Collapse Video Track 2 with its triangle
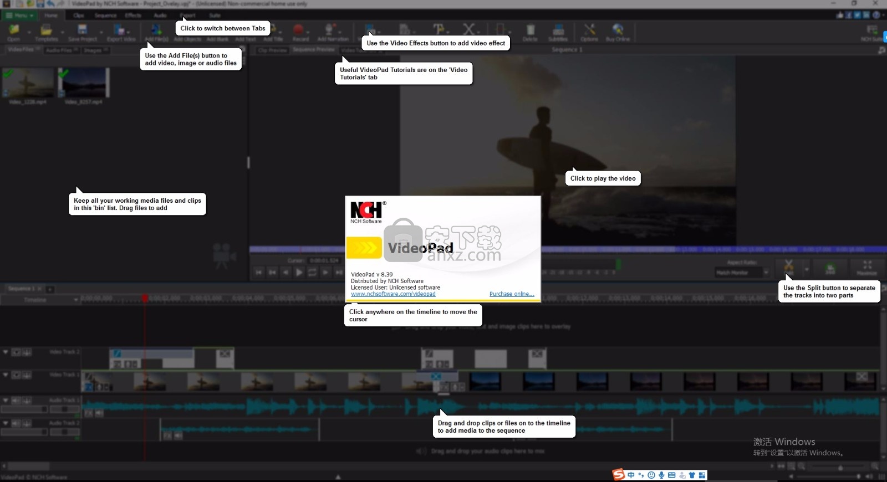Viewport: 887px width, 482px height. point(6,352)
